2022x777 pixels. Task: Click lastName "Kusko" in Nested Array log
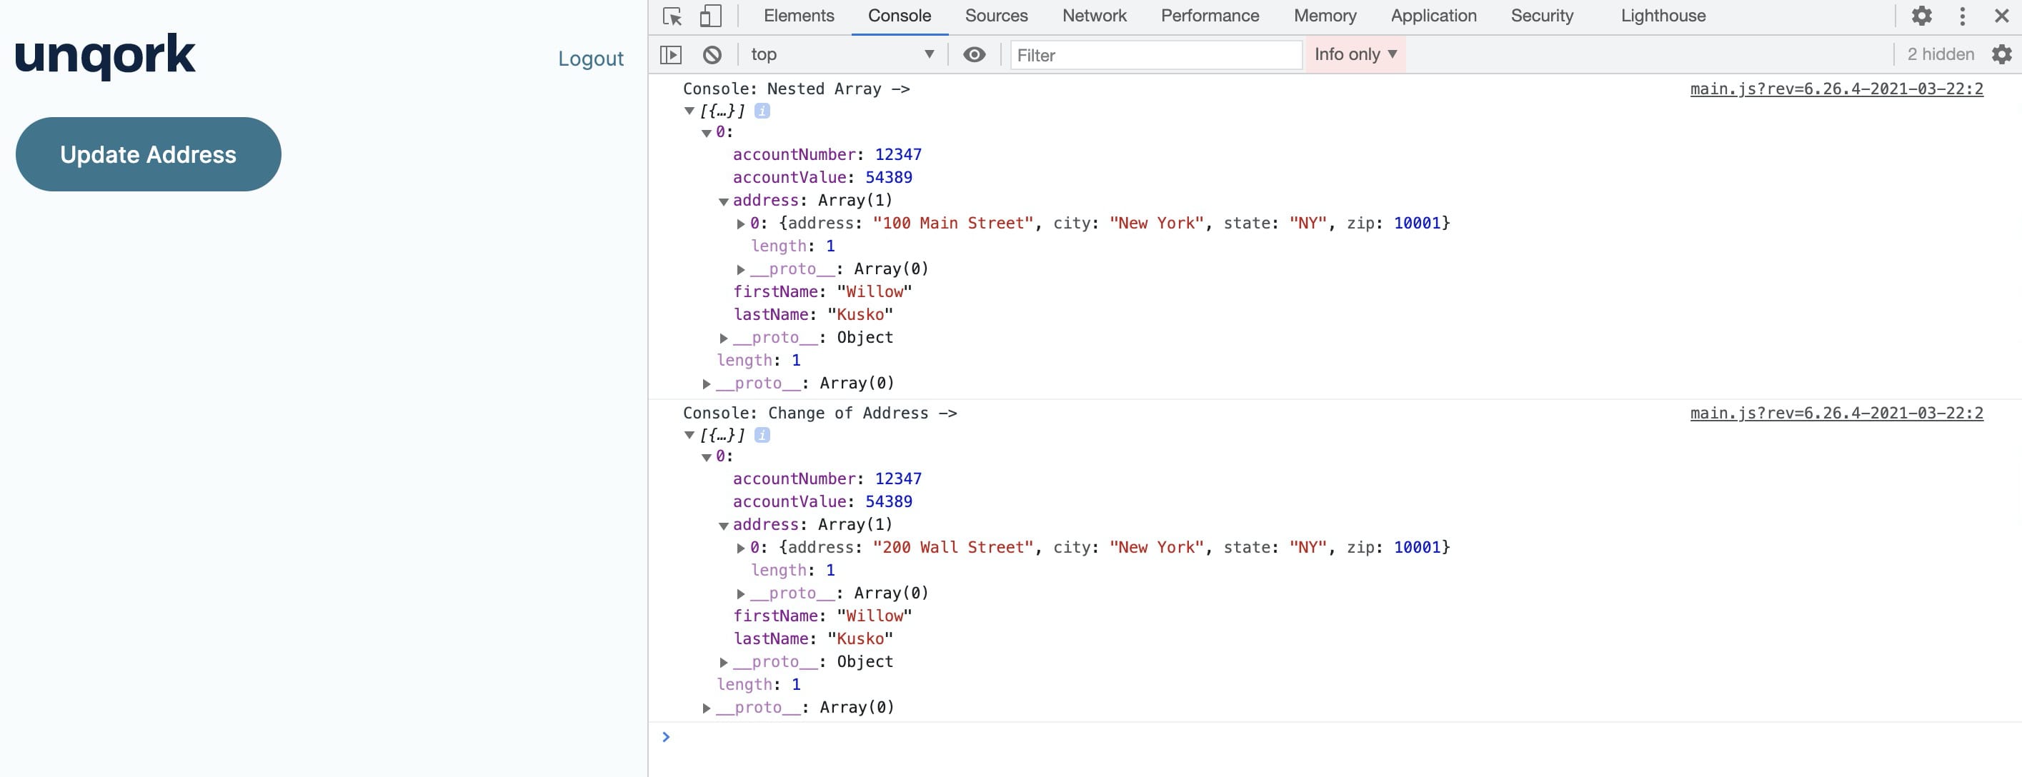click(812, 314)
